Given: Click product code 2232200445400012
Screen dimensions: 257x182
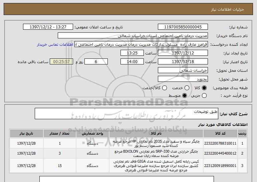Looking at the screenshot, I should (220, 153).
